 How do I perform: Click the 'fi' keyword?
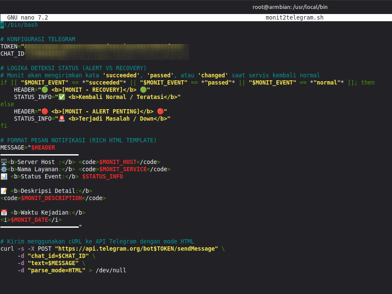4,126
